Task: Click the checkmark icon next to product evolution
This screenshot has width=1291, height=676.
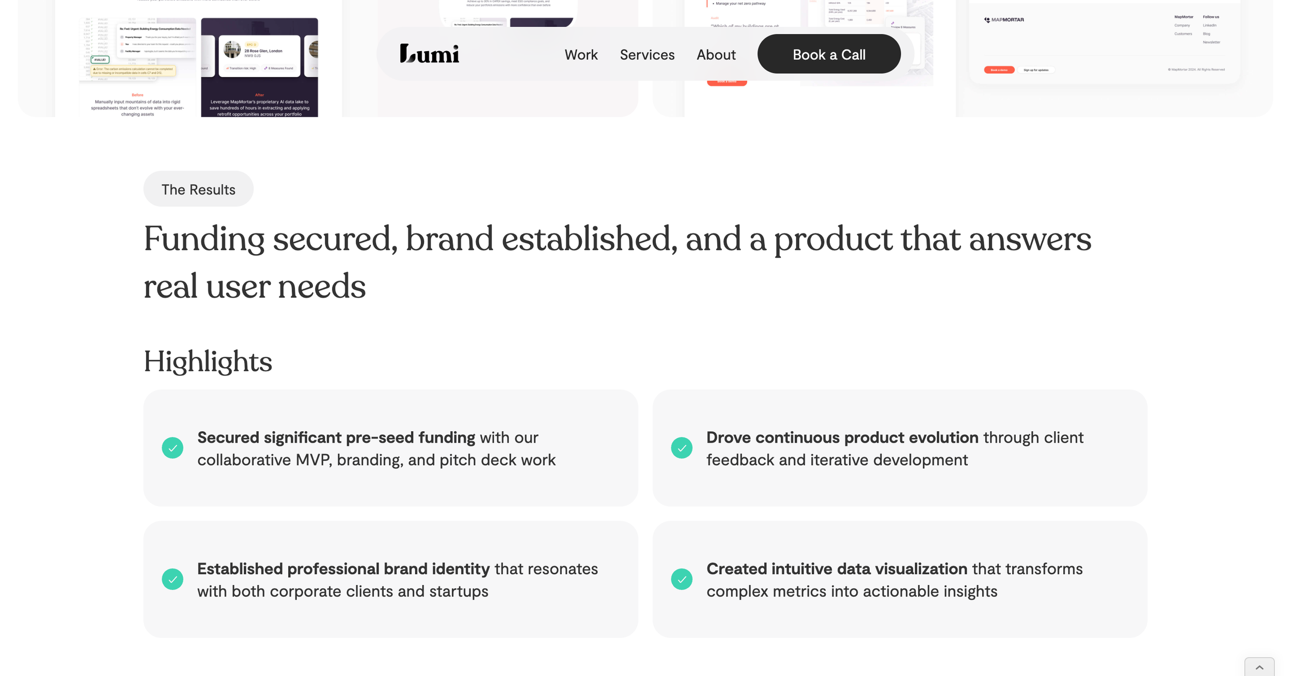Action: coord(681,448)
